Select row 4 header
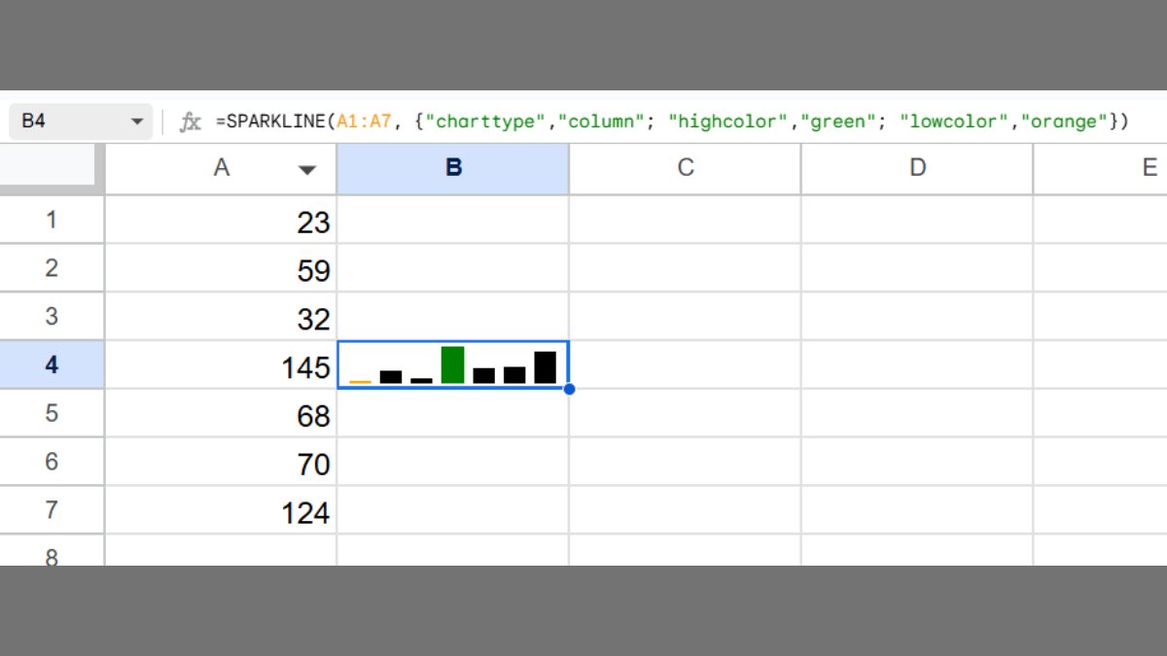1167x656 pixels. tap(52, 365)
